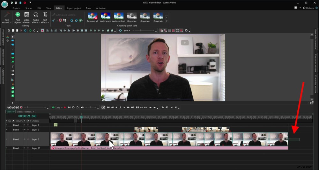This screenshot has width=319, height=170.
Task: Select the Text tool in sidebar
Action: pyautogui.click(x=13, y=67)
